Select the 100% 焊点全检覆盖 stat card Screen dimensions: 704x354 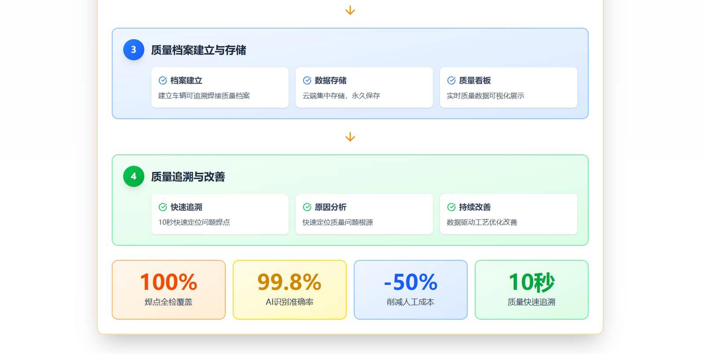169,290
